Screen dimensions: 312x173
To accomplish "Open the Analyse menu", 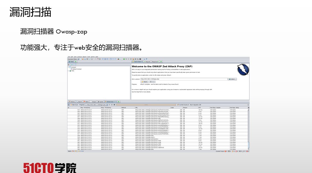I will pyautogui.click(x=80, y=57).
